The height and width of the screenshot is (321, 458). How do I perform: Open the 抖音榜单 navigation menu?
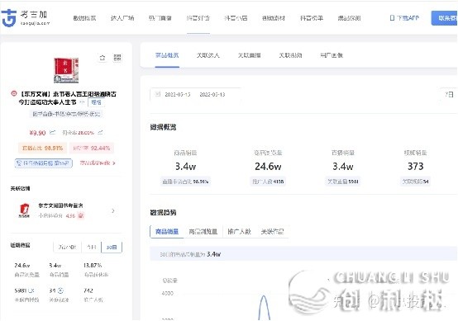point(312,18)
